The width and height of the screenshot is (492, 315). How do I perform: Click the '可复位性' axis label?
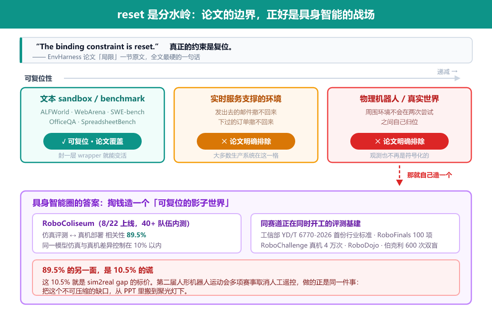(x=38, y=78)
